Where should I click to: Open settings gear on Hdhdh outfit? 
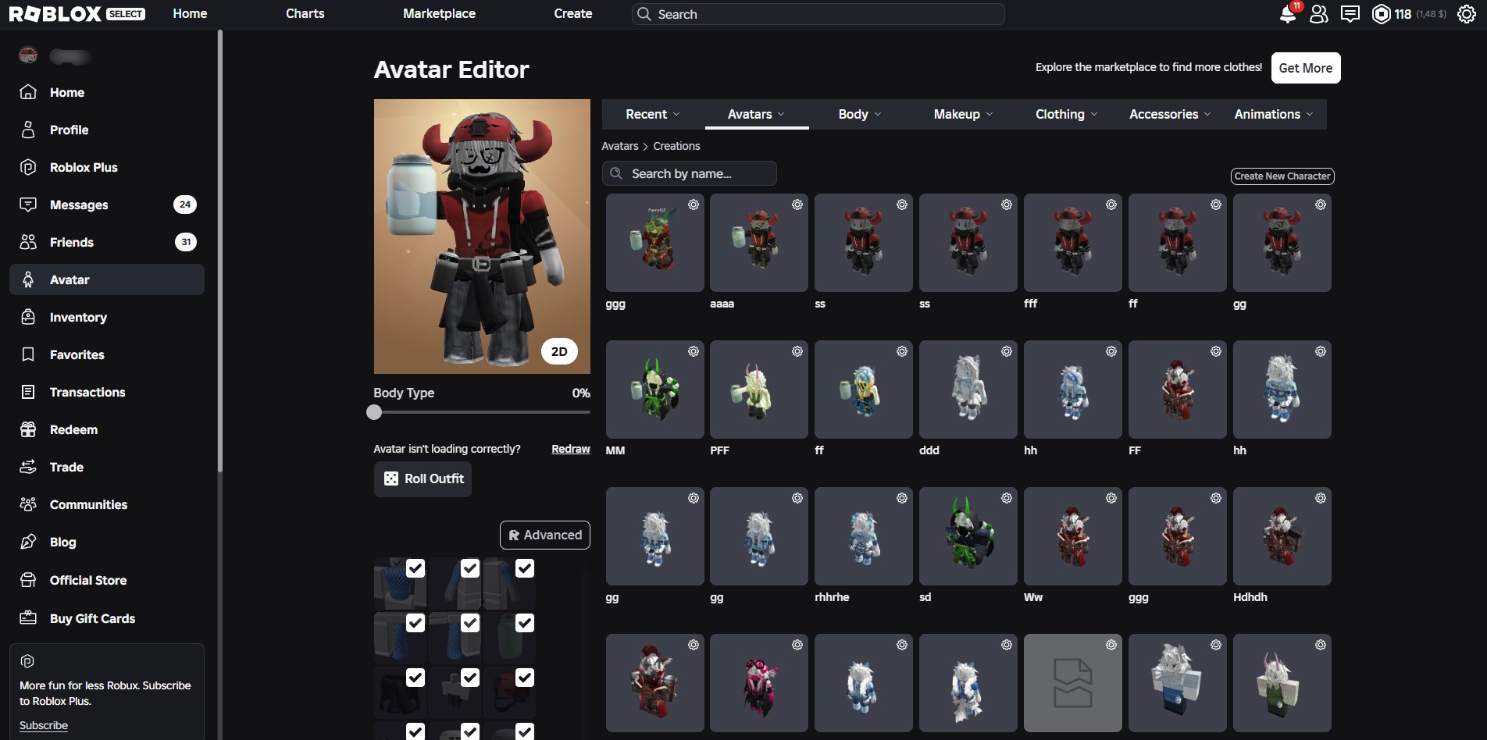click(1321, 498)
